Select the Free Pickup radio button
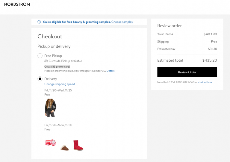The image size is (230, 162). (40, 56)
